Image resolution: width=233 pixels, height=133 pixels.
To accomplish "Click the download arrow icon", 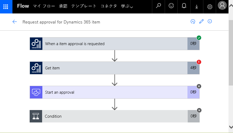I will click(x=196, y=7).
